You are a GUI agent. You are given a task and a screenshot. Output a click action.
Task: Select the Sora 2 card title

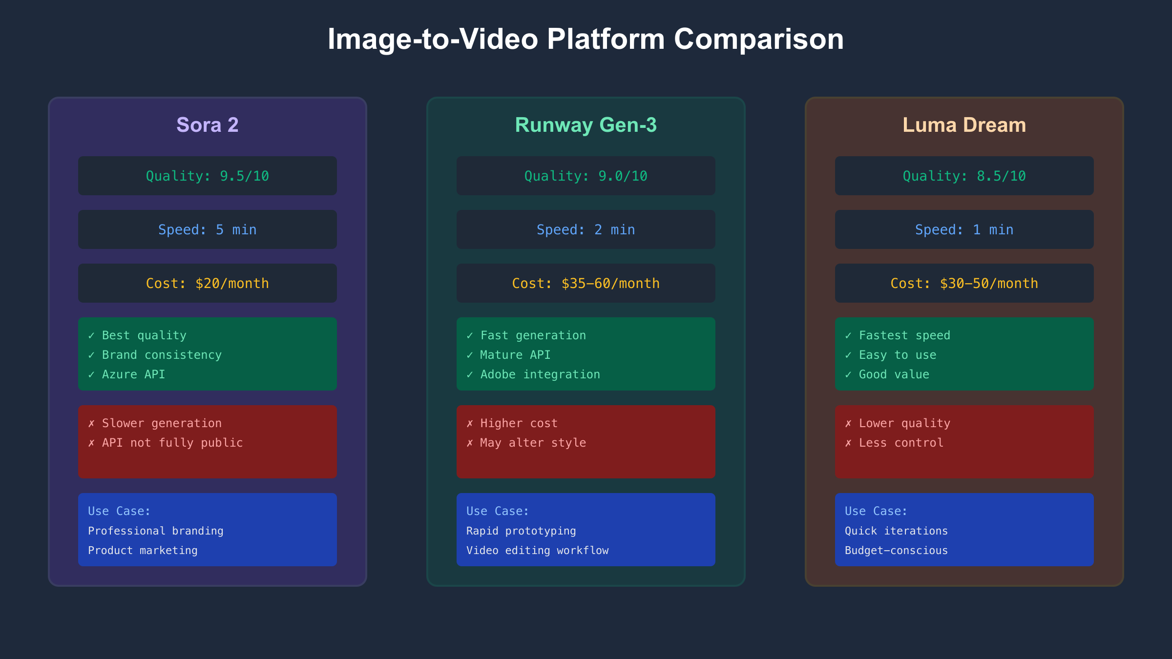coord(208,125)
